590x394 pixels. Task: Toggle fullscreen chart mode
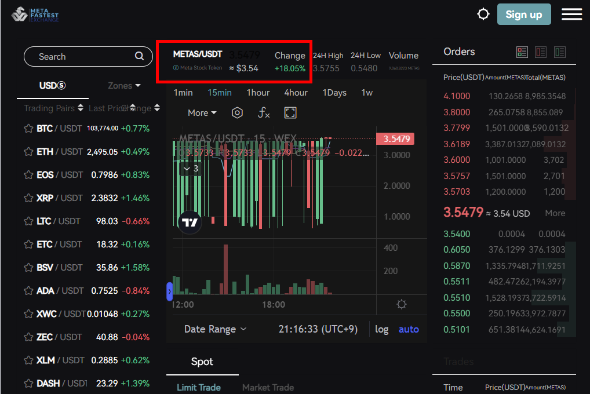290,112
